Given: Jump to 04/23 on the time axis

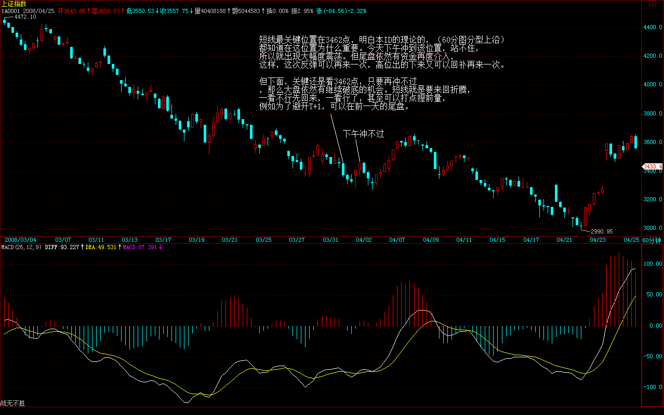Looking at the screenshot, I should click(597, 240).
